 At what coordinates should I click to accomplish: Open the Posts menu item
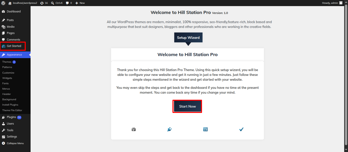click(15, 20)
